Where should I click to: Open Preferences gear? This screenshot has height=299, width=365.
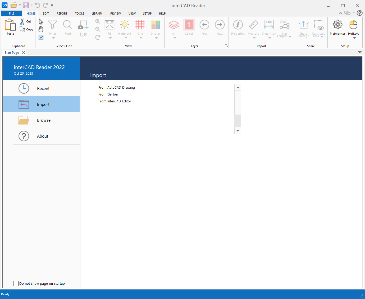pos(338,25)
